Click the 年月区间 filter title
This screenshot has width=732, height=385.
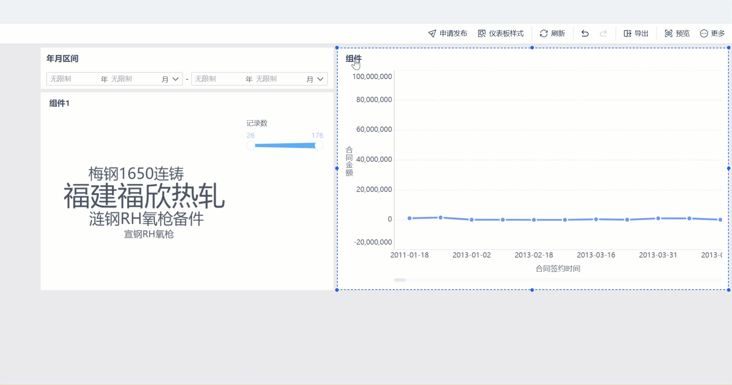pyautogui.click(x=62, y=58)
